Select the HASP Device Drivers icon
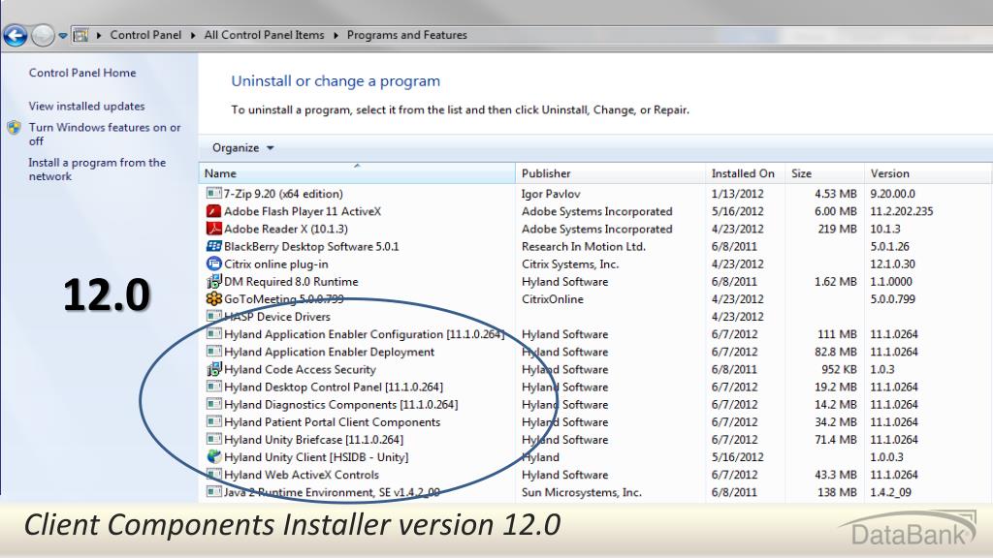Screen dimensions: 993x558 tap(214, 316)
